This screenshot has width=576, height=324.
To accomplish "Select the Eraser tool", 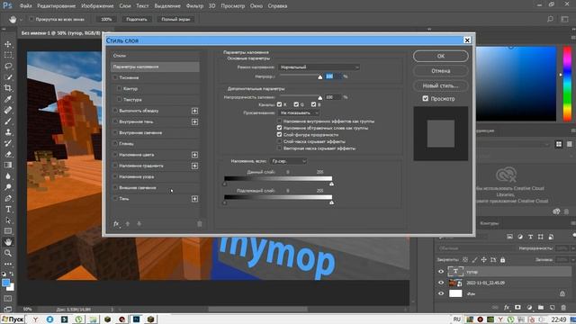I will coord(8,154).
